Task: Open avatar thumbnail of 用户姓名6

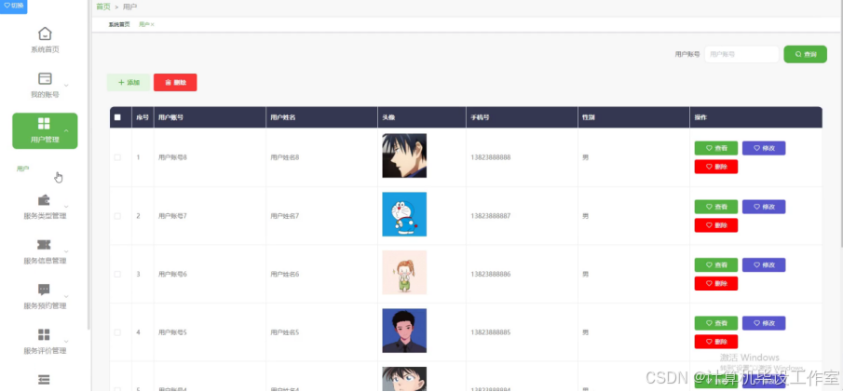Action: (404, 273)
